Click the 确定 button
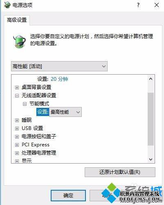Image resolution: width=164 pixels, height=205 pixels. (68, 196)
